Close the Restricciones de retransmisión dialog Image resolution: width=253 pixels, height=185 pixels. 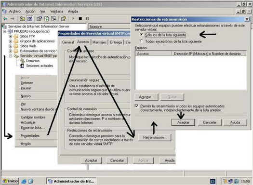(x=247, y=19)
